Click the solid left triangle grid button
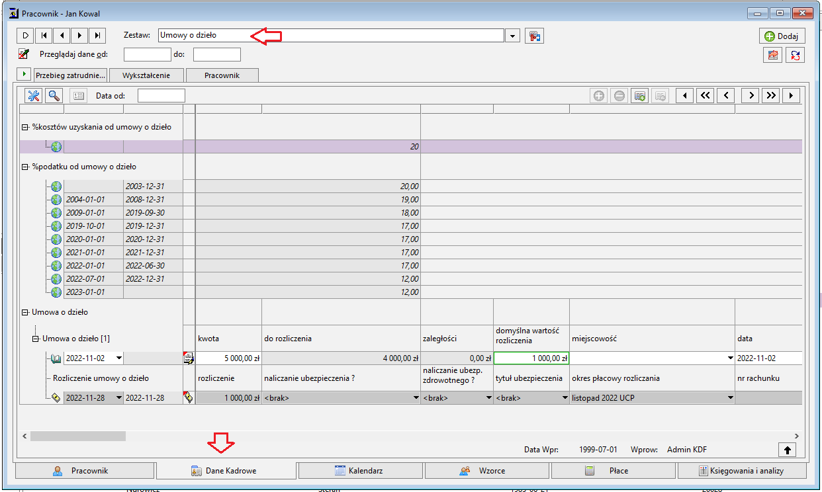The image size is (822, 492). click(684, 96)
